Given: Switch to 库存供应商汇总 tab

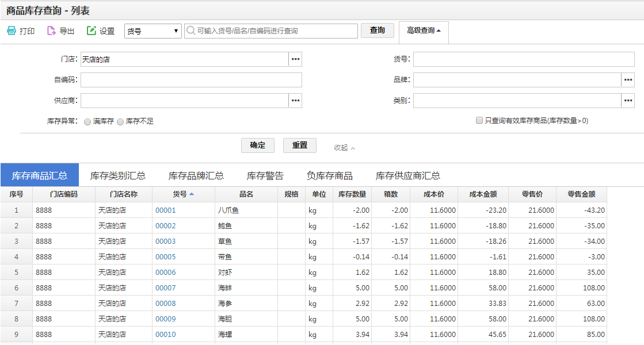Looking at the screenshot, I should pos(408,175).
